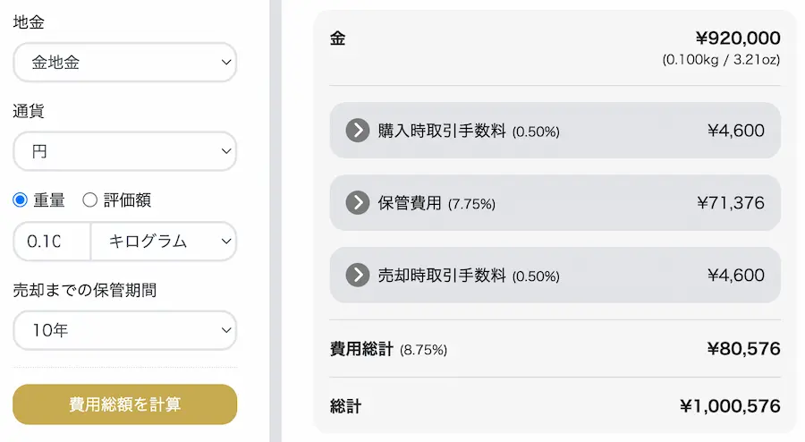Viewport: 805px width, 442px height.
Task: Choose the 評価額 label option
Action: click(x=127, y=200)
